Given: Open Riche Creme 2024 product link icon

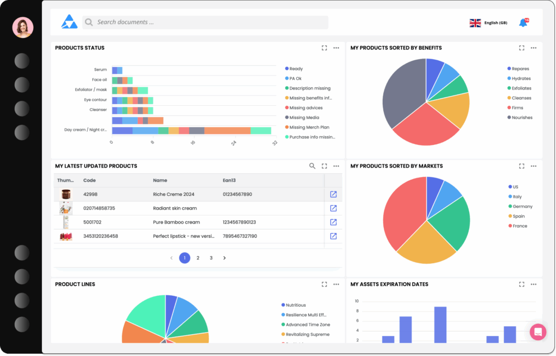Looking at the screenshot, I should pos(333,194).
